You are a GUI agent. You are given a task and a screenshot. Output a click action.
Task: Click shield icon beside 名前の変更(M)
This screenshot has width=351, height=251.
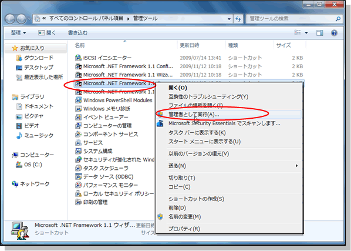(160, 217)
